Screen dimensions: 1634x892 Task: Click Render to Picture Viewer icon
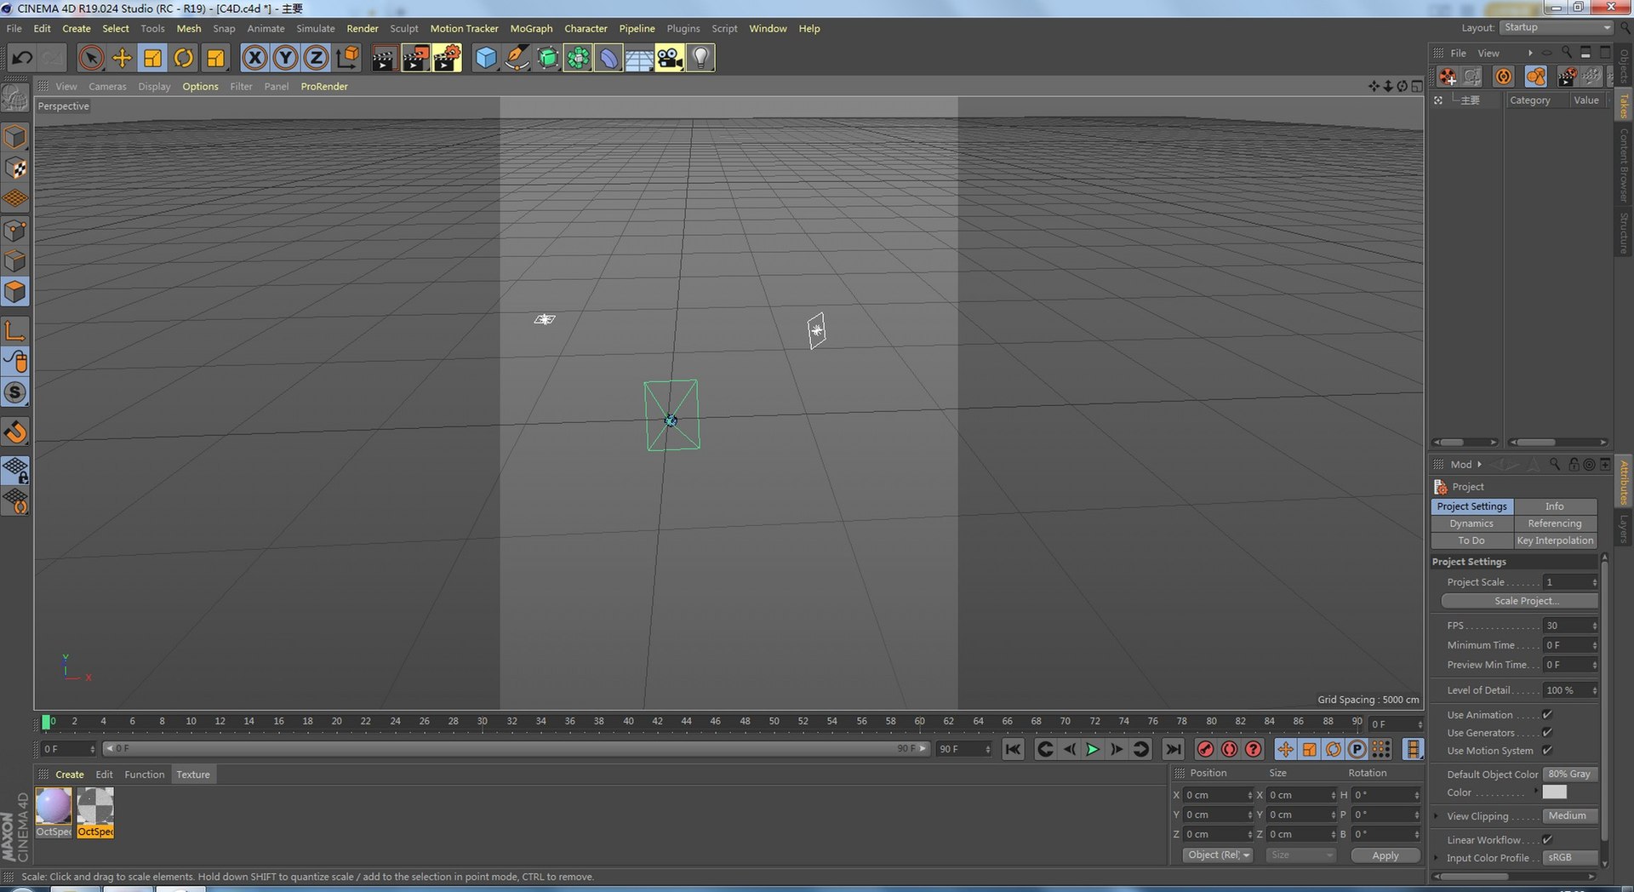(415, 58)
